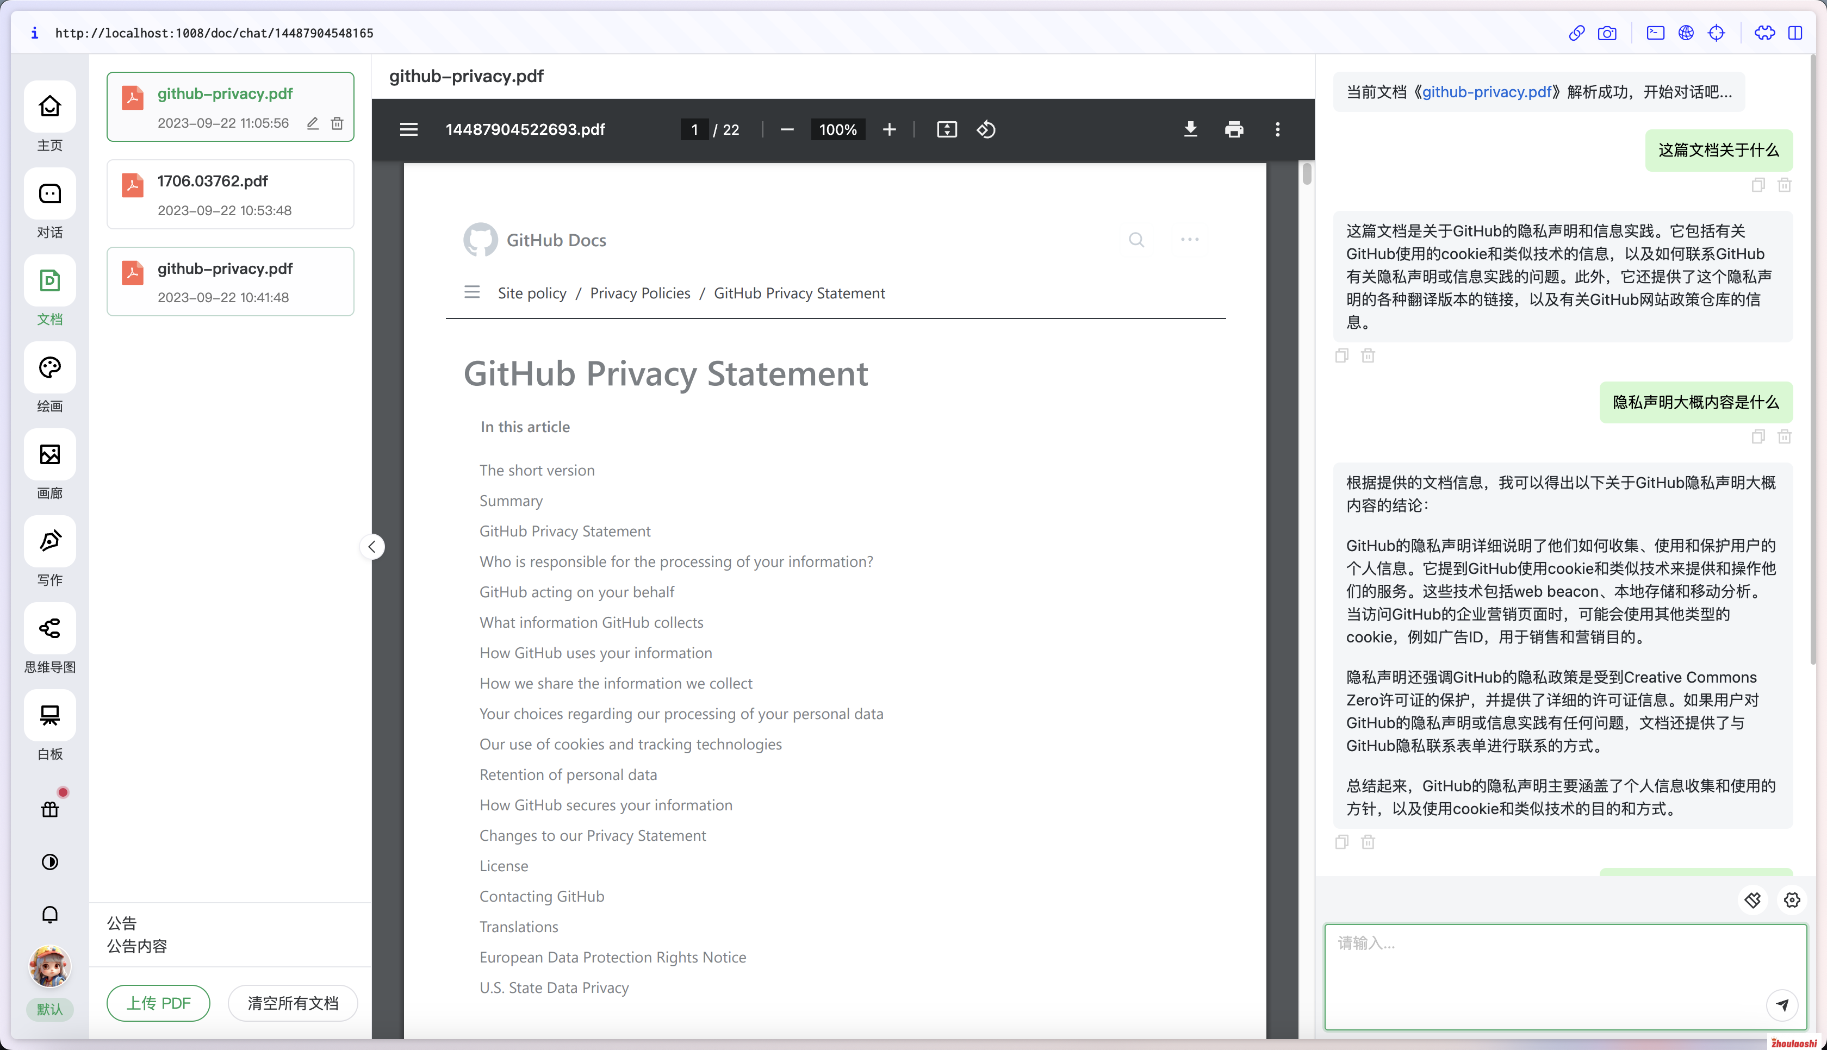The height and width of the screenshot is (1050, 1827).
Task: Rotate the PDF counterclockwise
Action: [986, 130]
